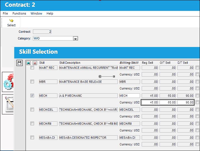Click the gears thumbnail on left panel
Viewport: 200px width, 151px height.
[x=8, y=82]
